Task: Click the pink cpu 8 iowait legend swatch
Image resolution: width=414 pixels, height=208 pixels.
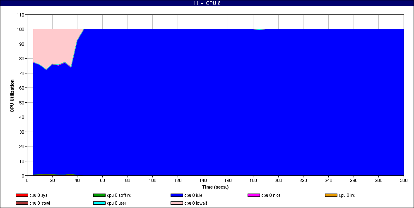Action: coord(177,203)
